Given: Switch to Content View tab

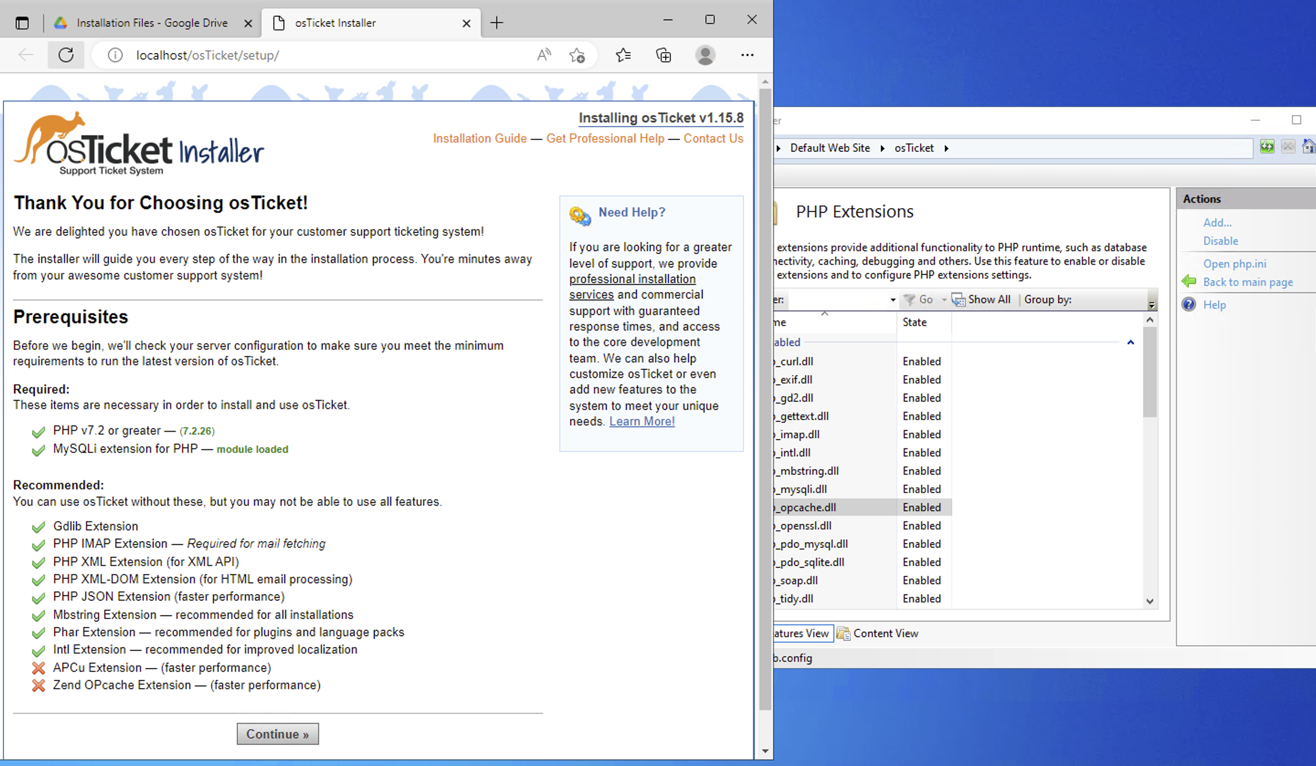Looking at the screenshot, I should [x=878, y=634].
